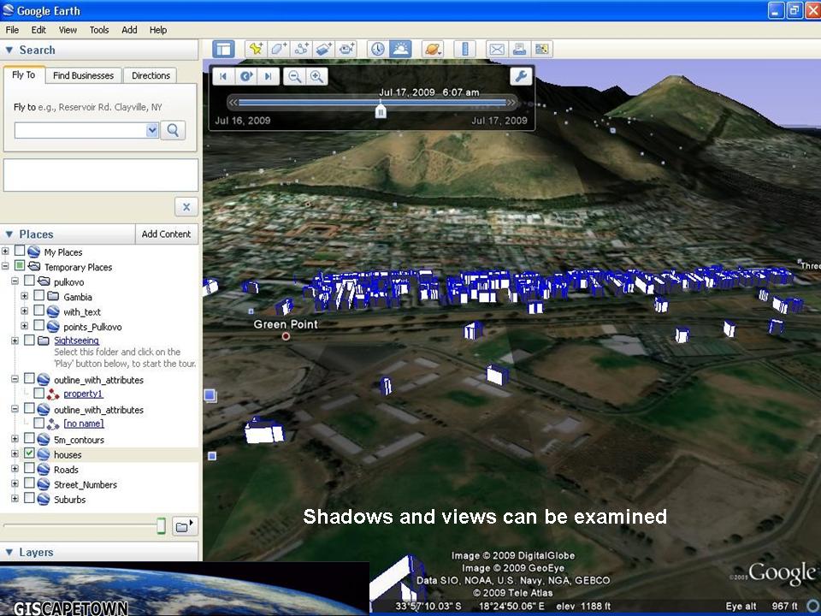
Task: Enable the 5m_contours layer checkbox
Action: coord(29,438)
